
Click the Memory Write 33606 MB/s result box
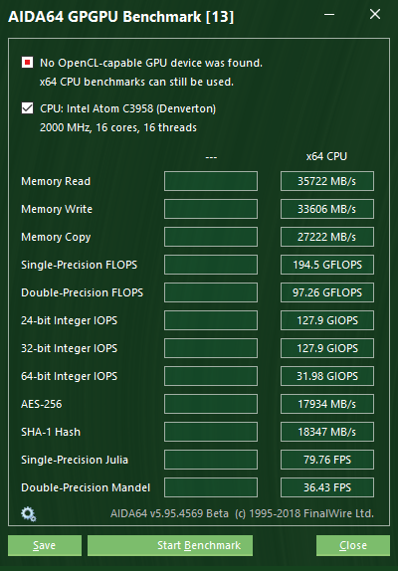coord(327,209)
